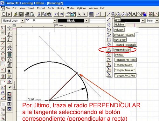The image size is (159, 121).
Task: Click the Save floppy disk icon
Action: point(21,14)
